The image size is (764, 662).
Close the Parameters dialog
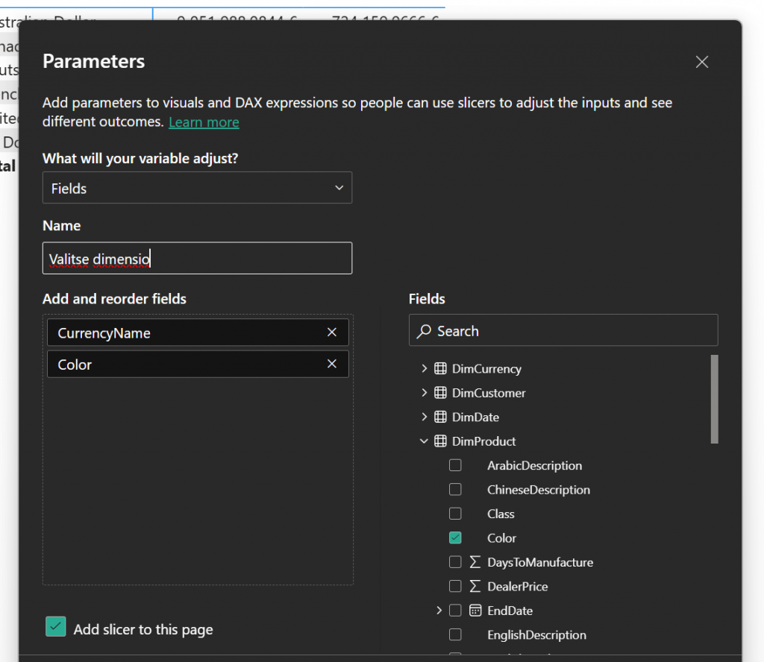click(701, 62)
